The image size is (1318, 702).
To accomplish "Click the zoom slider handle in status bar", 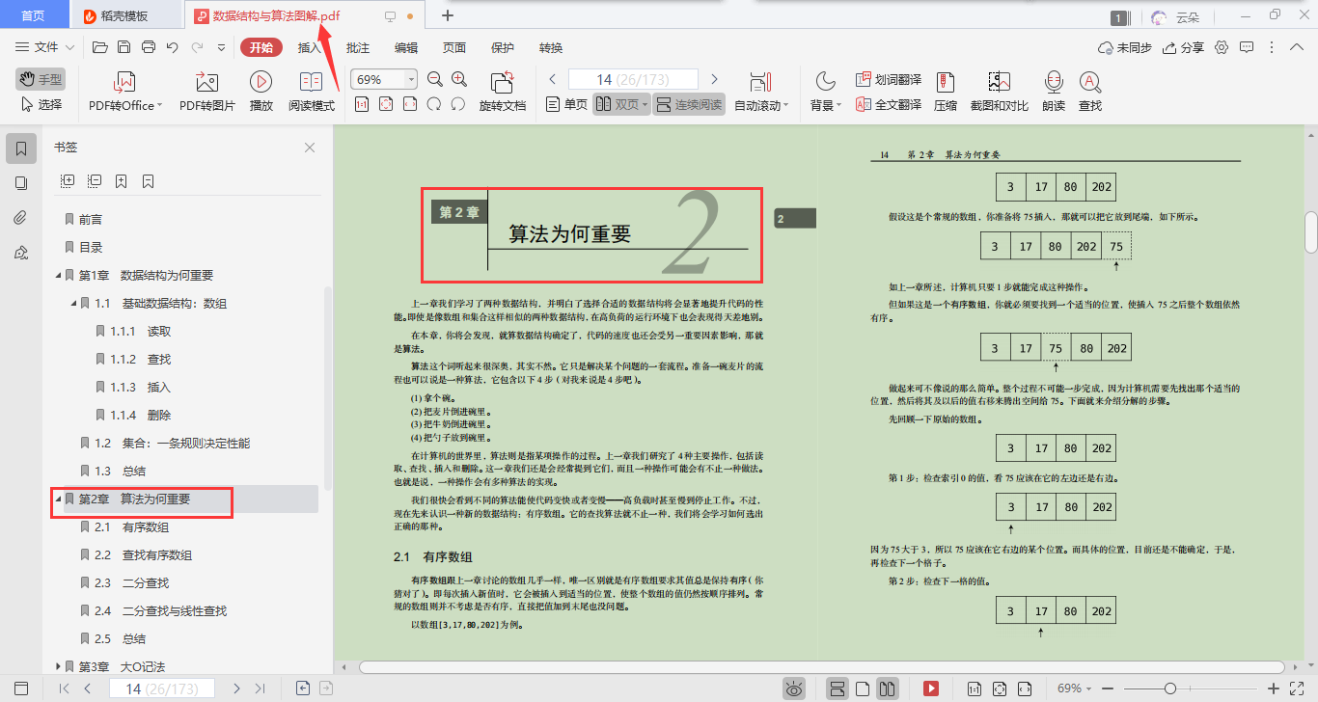I will click(x=1170, y=688).
